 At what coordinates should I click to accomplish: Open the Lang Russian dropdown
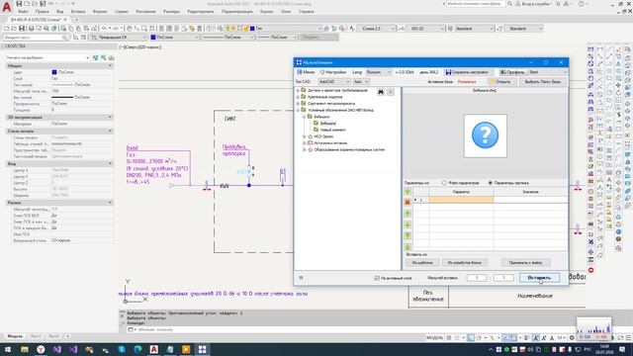click(x=379, y=72)
